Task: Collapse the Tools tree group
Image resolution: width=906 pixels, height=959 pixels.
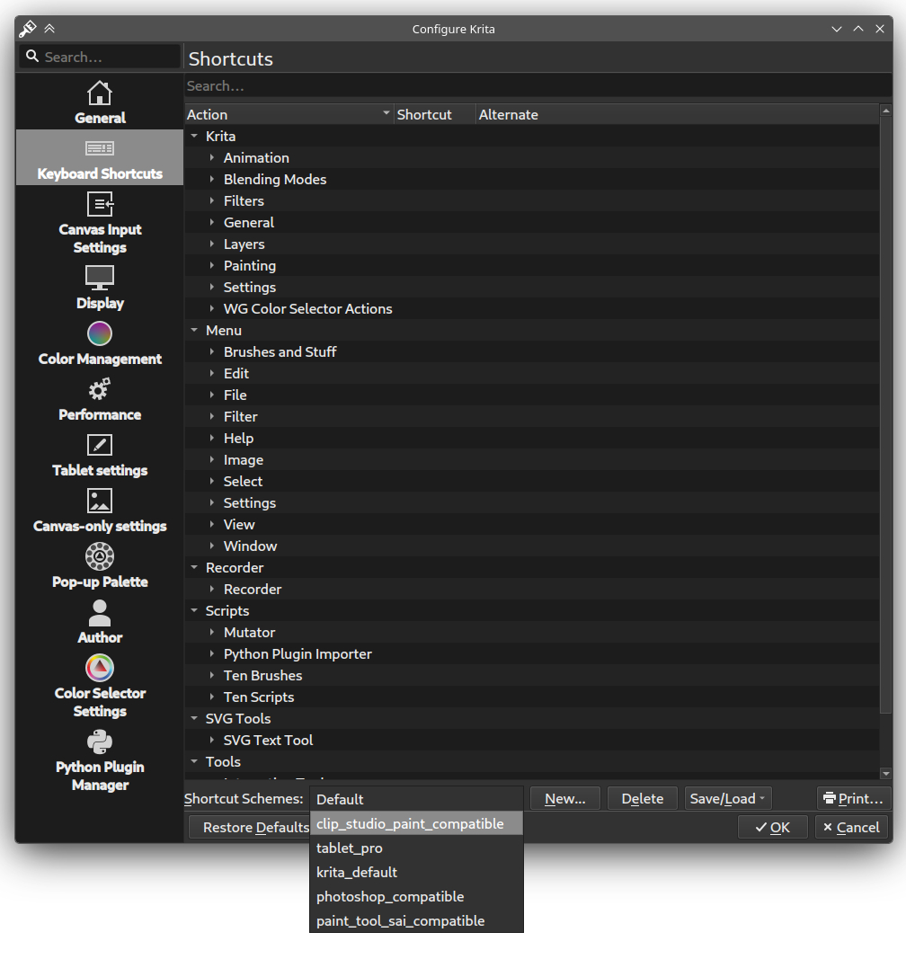Action: pos(194,761)
